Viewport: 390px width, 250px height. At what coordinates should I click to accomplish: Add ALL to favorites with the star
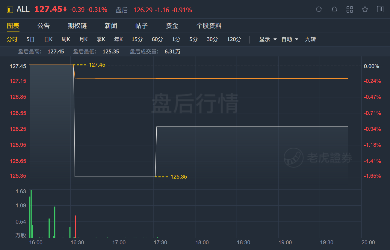(x=365, y=9)
